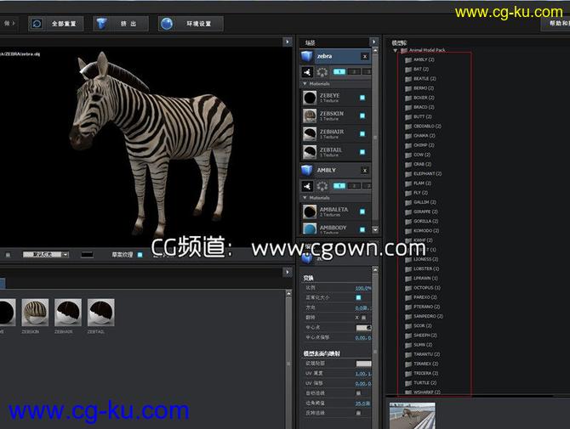
Task: Toggle AMBALETA material visibility checkbox
Action: tap(362, 212)
